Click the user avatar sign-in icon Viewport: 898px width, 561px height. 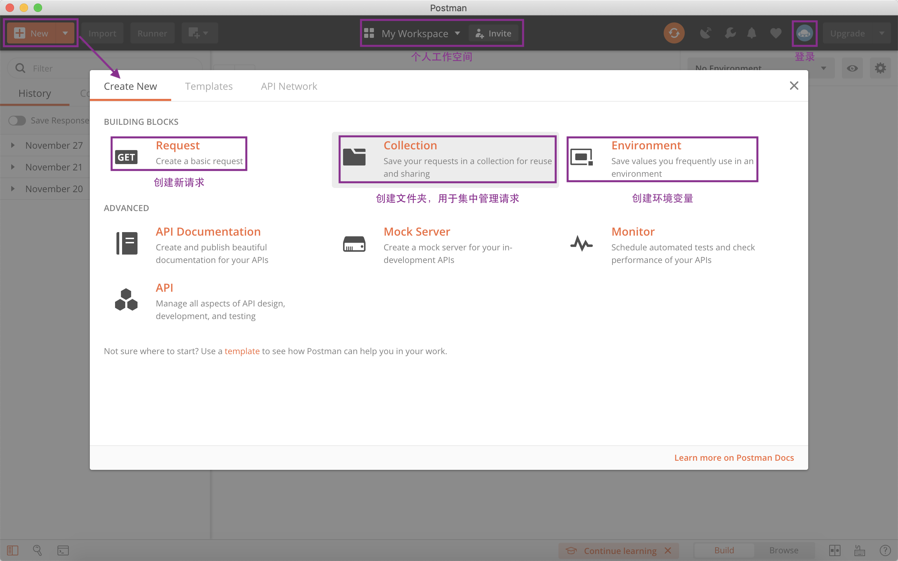click(x=804, y=33)
